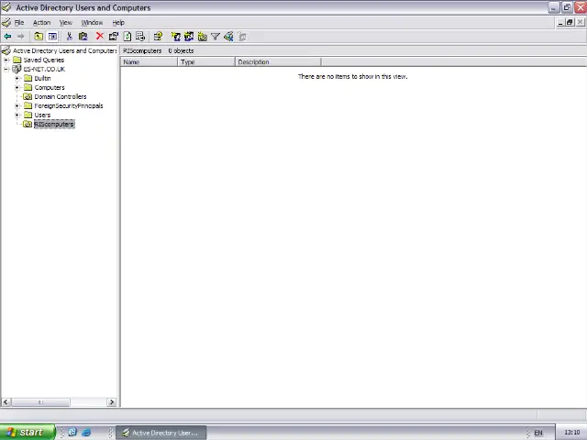Image resolution: width=587 pixels, height=440 pixels.
Task: Click the red Delete X icon
Action: click(x=99, y=37)
